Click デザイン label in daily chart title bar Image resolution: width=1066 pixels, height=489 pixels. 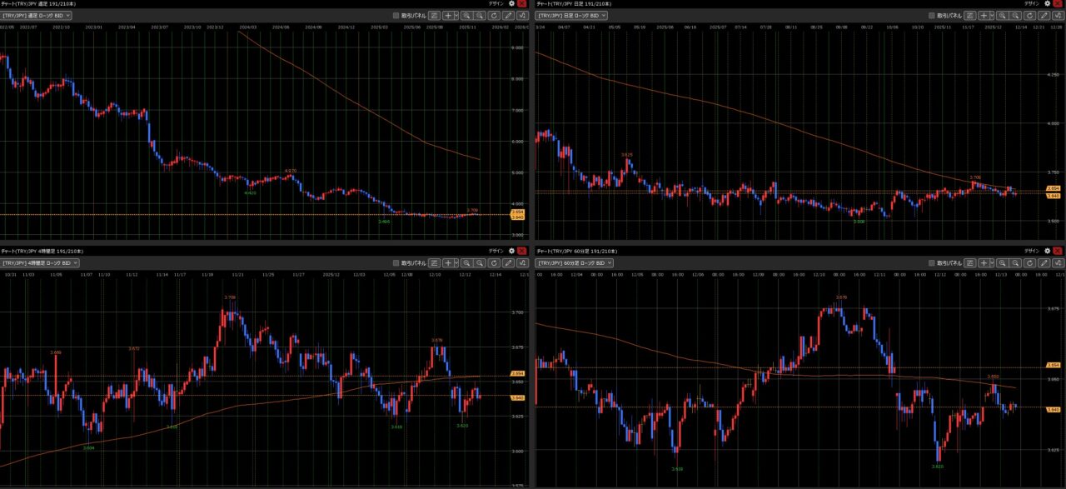coord(1032,3)
